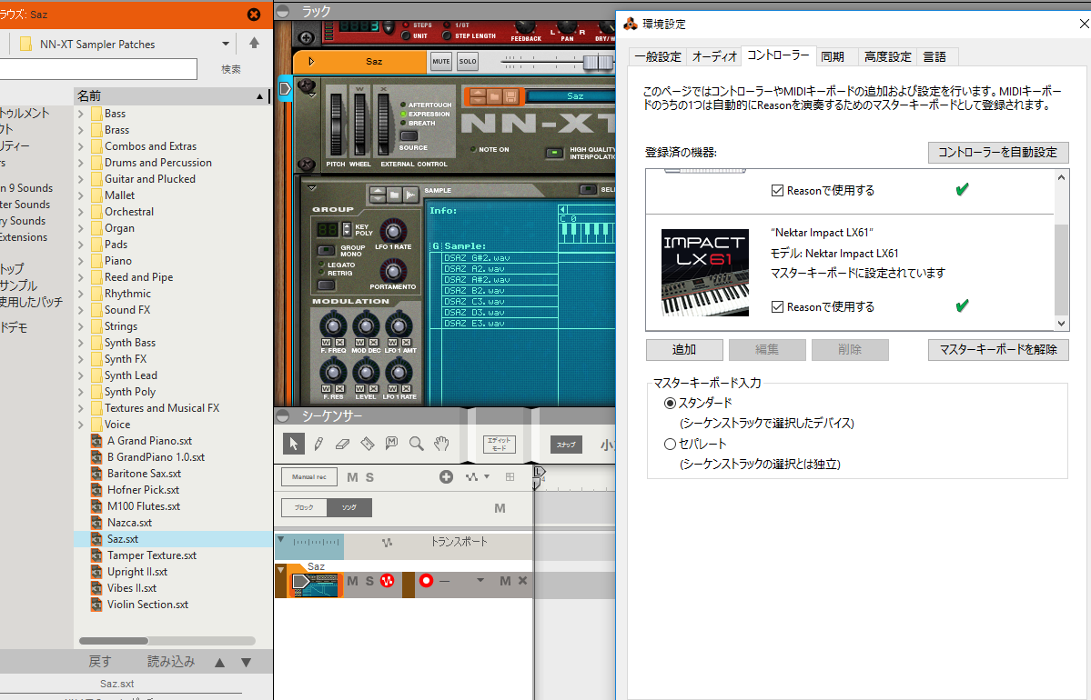Toggle Reasonで使用する for Nektar Impact LX61
This screenshot has width=1091, height=700.
click(x=777, y=306)
